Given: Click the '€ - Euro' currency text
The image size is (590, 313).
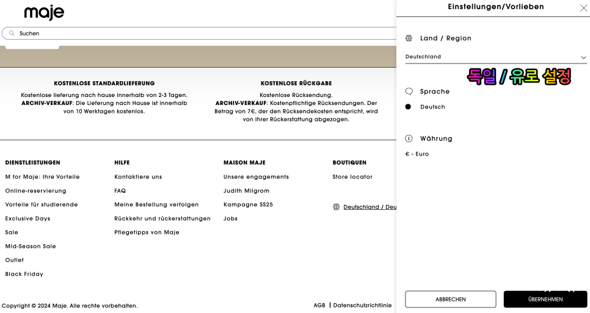Looking at the screenshot, I should tap(417, 154).
